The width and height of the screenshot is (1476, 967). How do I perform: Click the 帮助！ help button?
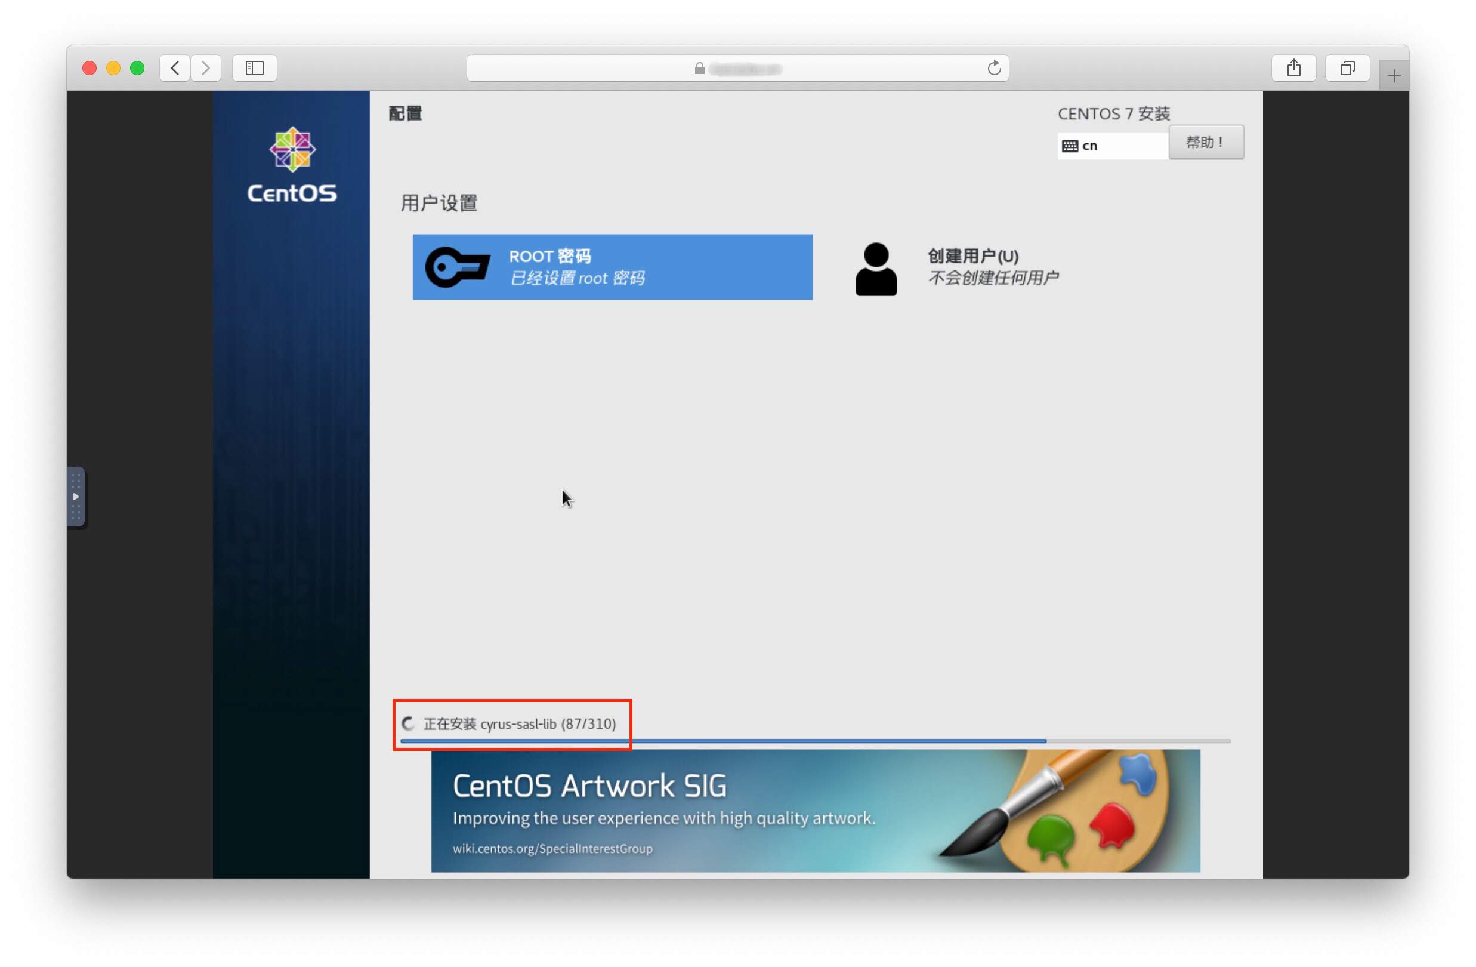1206,142
